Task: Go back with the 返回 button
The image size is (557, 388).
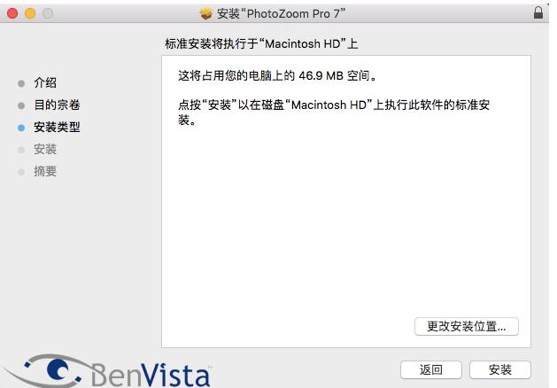Action: pyautogui.click(x=431, y=370)
